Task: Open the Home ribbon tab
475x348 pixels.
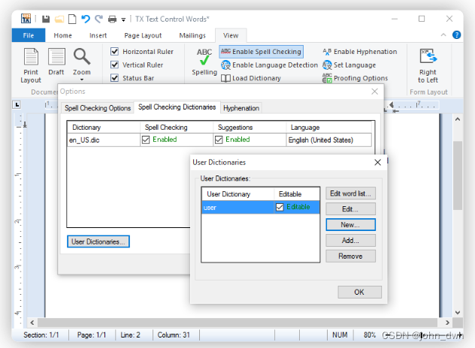Action: click(x=62, y=35)
